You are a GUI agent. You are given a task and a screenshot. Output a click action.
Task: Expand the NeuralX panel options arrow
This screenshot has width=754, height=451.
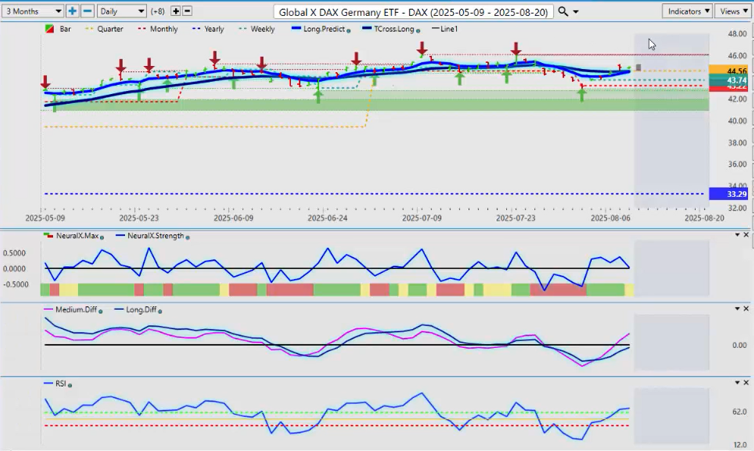[737, 235]
